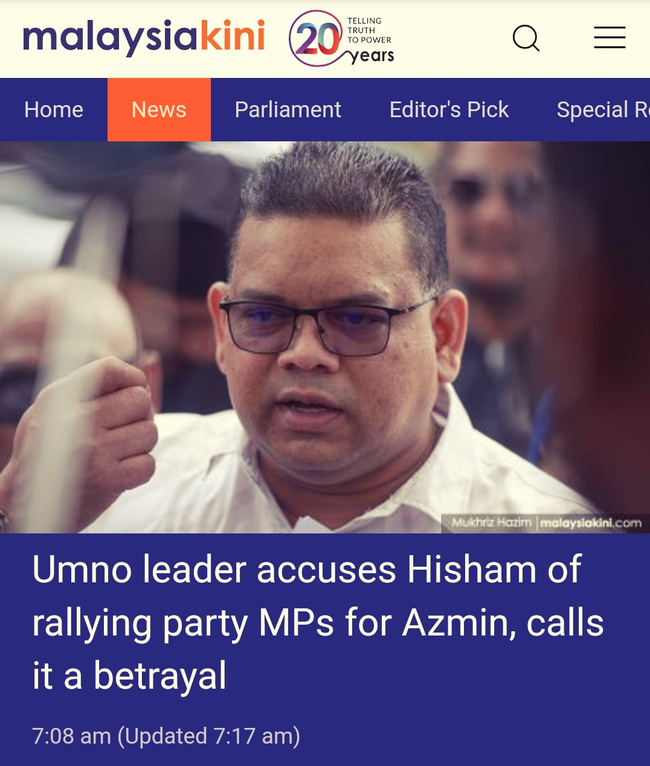Click the word 'kini' in the logo
The width and height of the screenshot is (650, 766).
pyautogui.click(x=232, y=36)
